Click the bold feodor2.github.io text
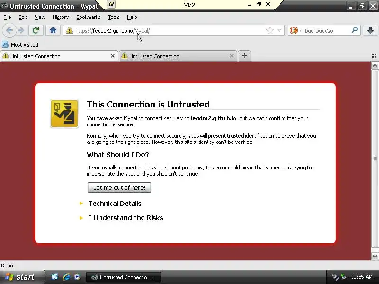Screen dimensions: 379x284 click(x=213, y=118)
